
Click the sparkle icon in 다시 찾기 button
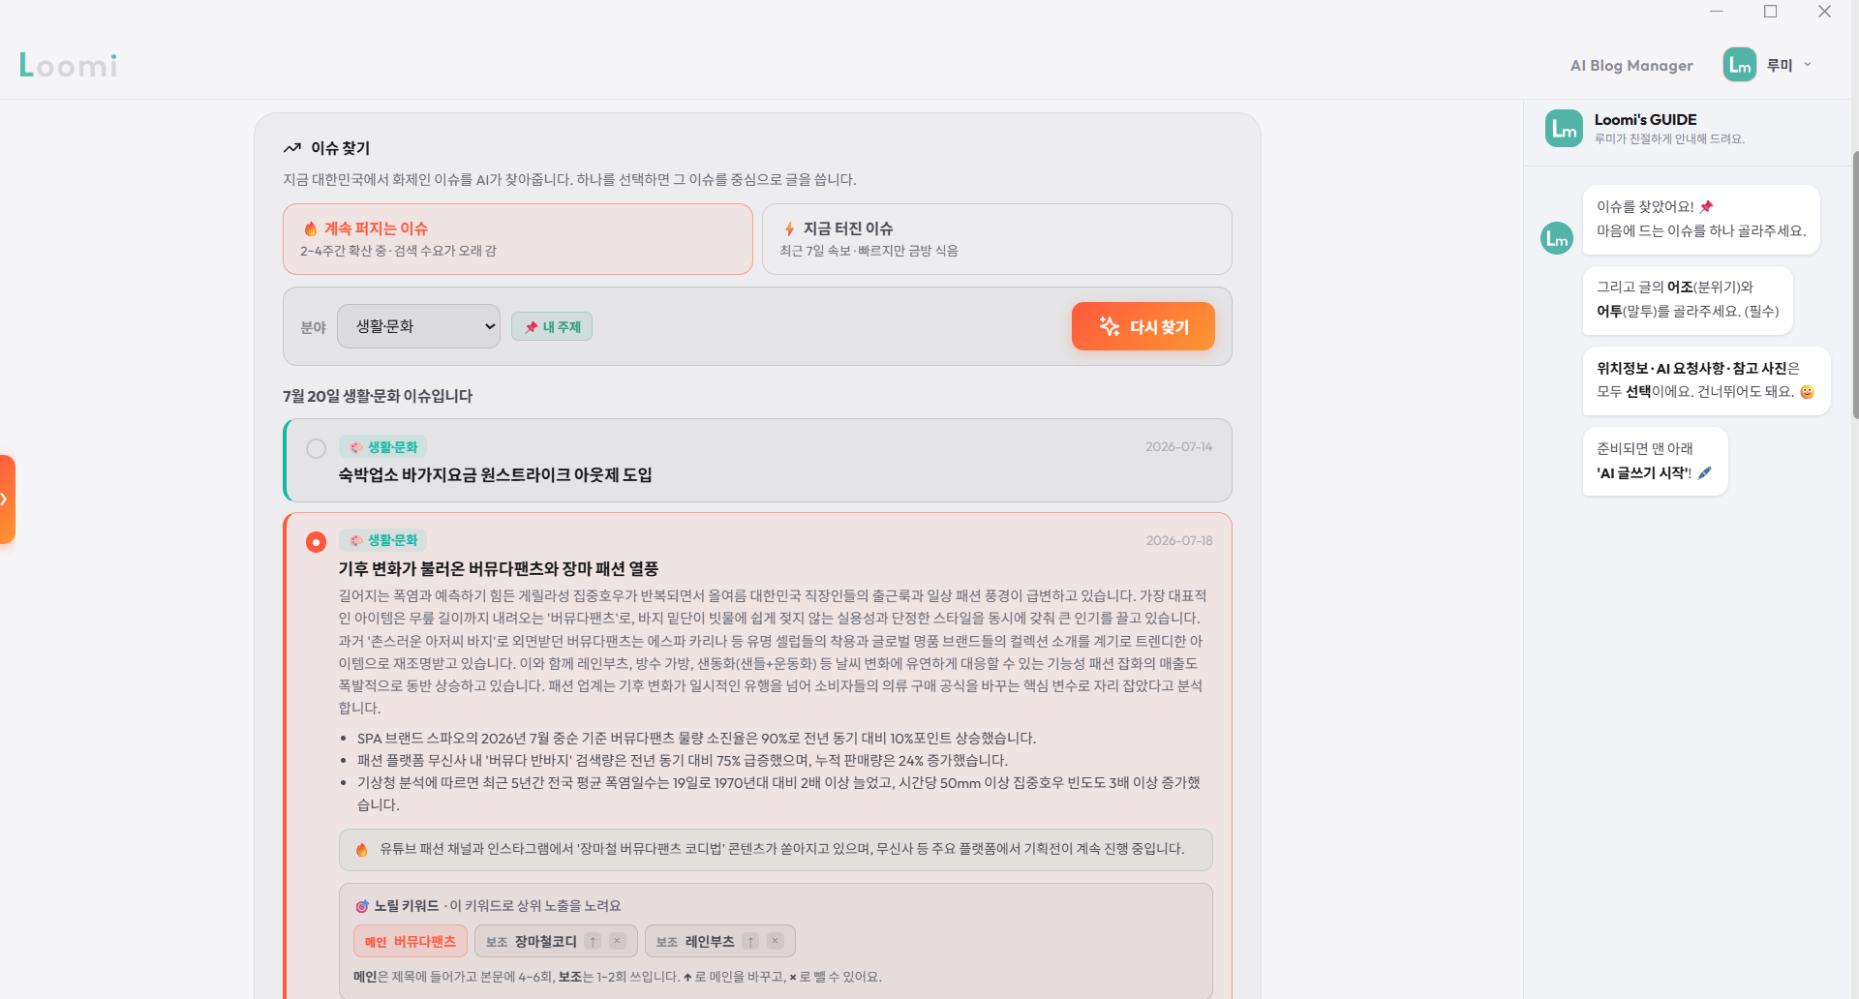(1110, 326)
